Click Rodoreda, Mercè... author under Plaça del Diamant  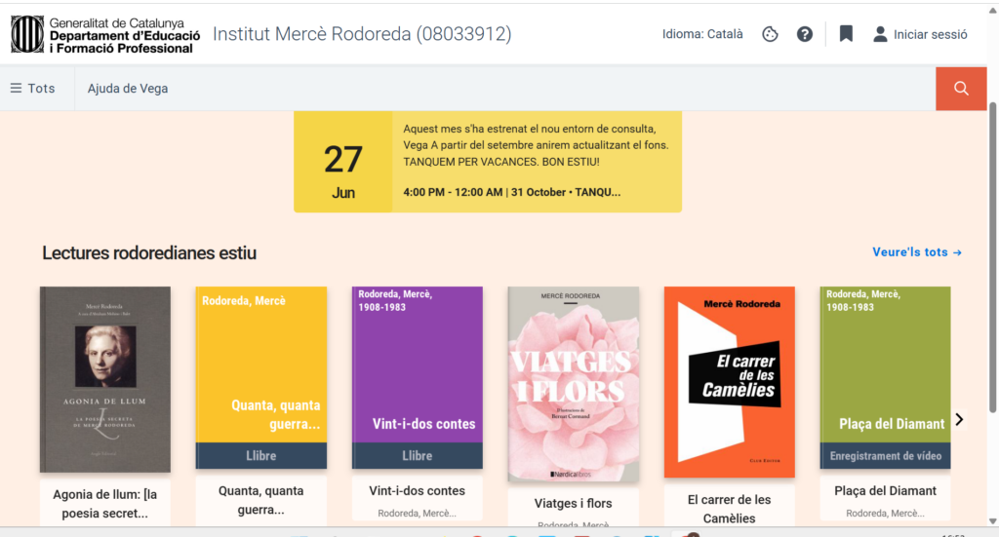885,513
